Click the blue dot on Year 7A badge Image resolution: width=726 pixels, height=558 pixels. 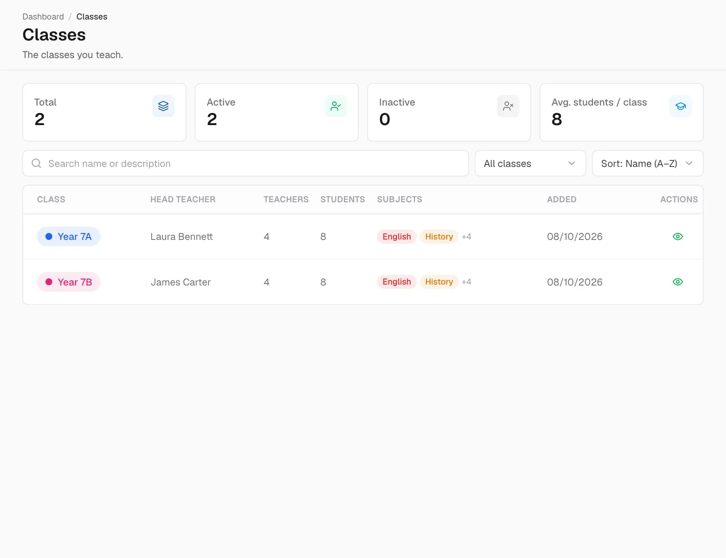(x=49, y=237)
